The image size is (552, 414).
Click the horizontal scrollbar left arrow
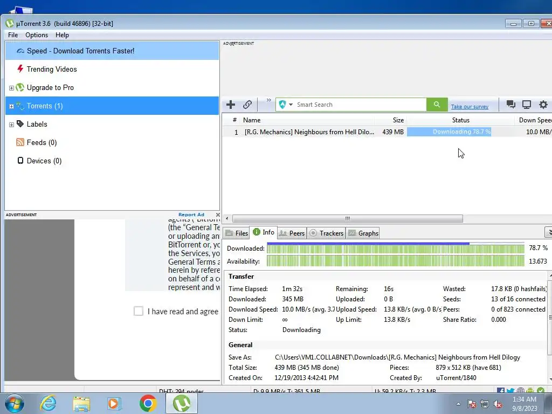click(227, 219)
